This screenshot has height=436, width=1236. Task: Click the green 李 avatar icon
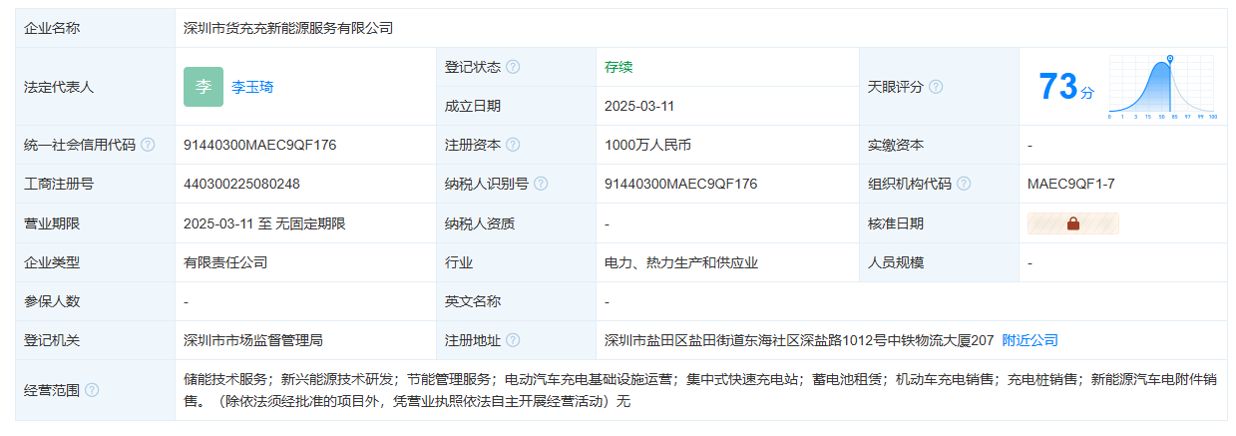click(x=204, y=87)
